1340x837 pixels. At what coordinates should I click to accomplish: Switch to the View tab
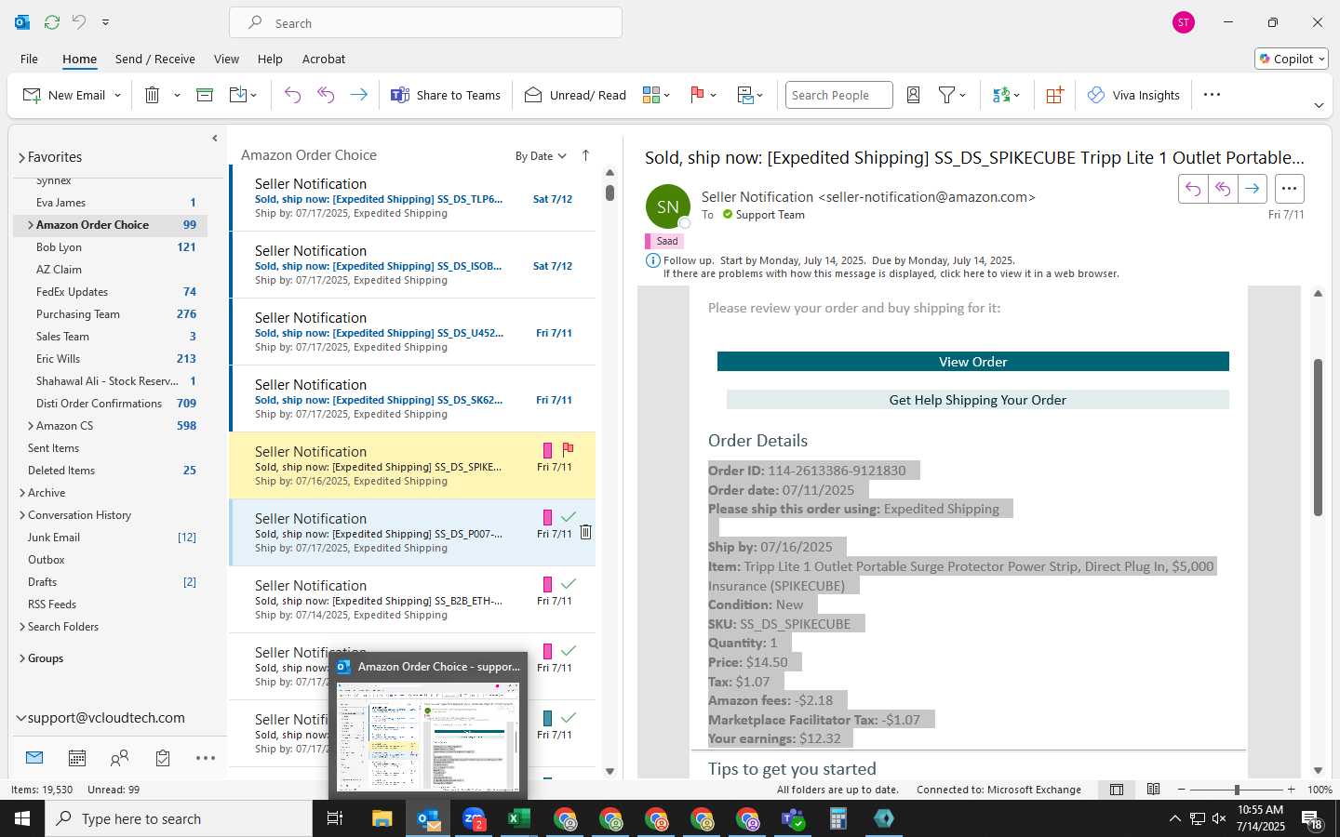click(x=226, y=59)
